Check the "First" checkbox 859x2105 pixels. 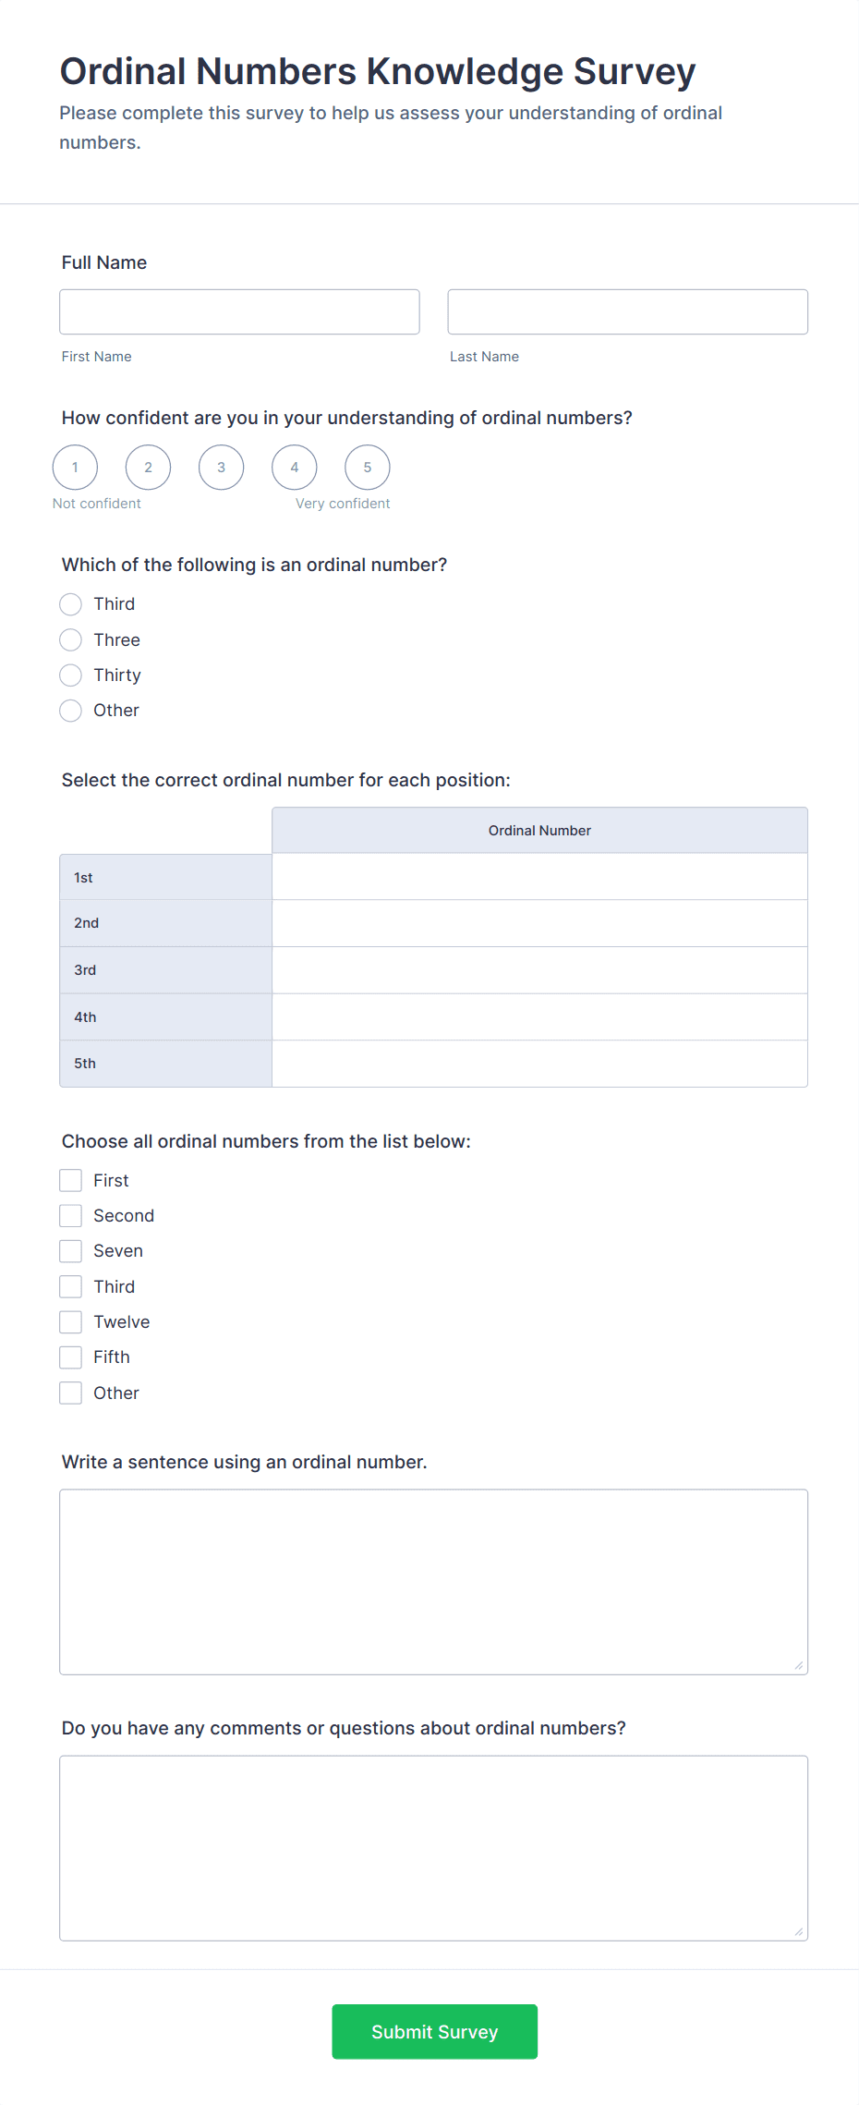click(70, 1180)
